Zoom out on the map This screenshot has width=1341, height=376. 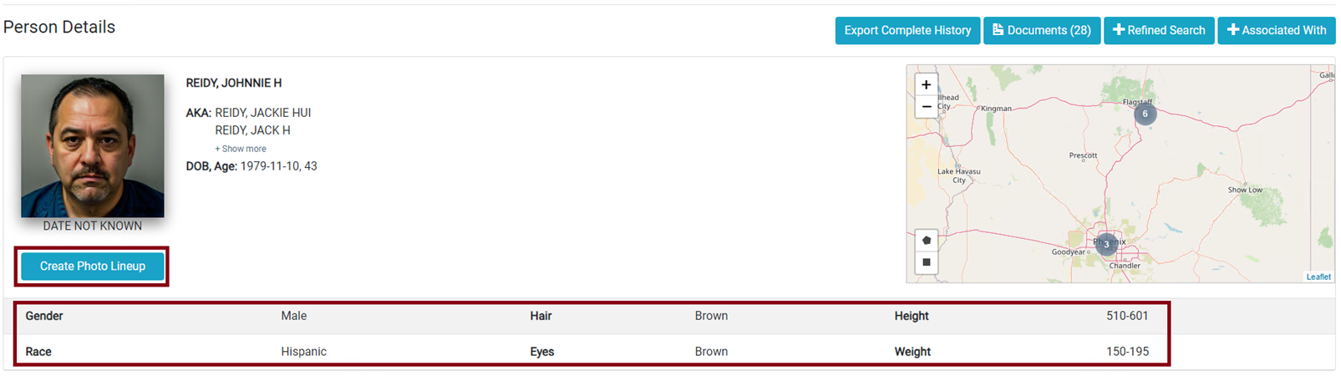pyautogui.click(x=926, y=107)
